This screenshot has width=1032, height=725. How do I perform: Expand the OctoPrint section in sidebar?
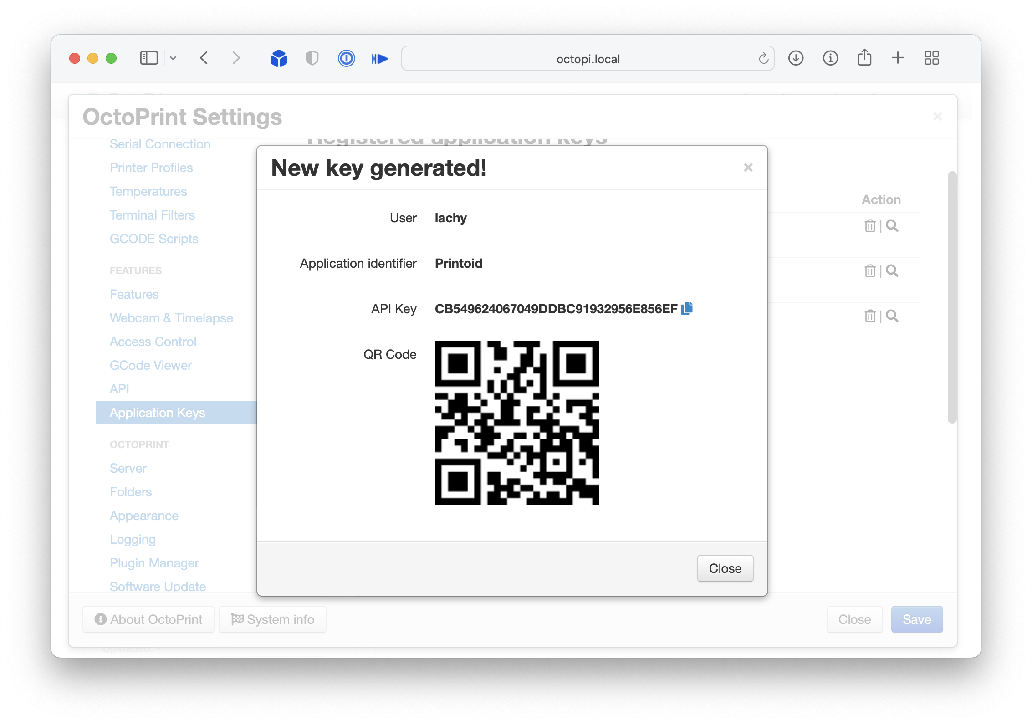[x=138, y=443]
